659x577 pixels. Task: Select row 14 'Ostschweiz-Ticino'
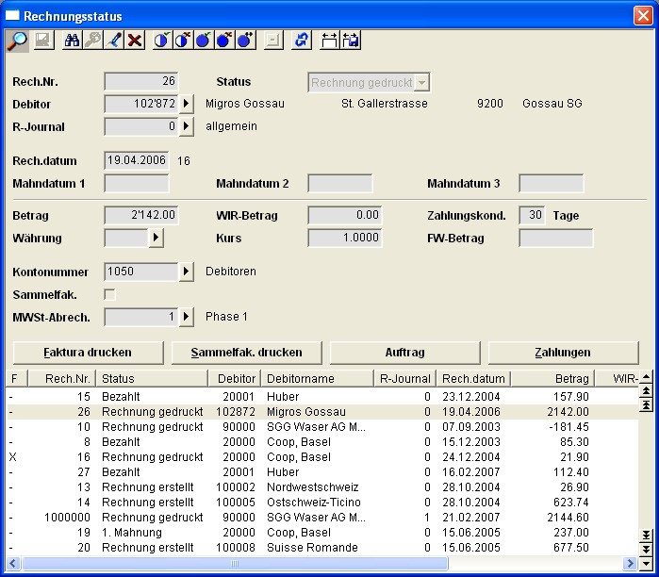pos(322,503)
